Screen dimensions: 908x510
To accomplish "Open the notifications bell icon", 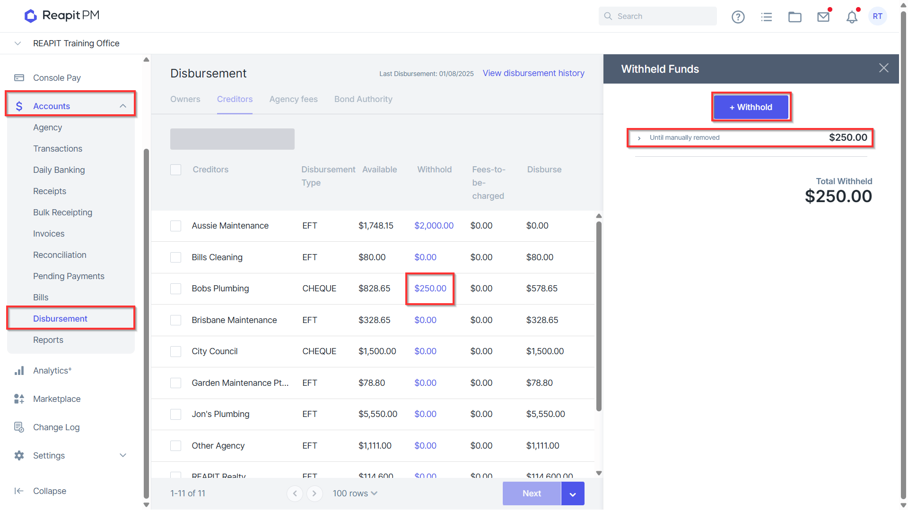I will coord(852,17).
